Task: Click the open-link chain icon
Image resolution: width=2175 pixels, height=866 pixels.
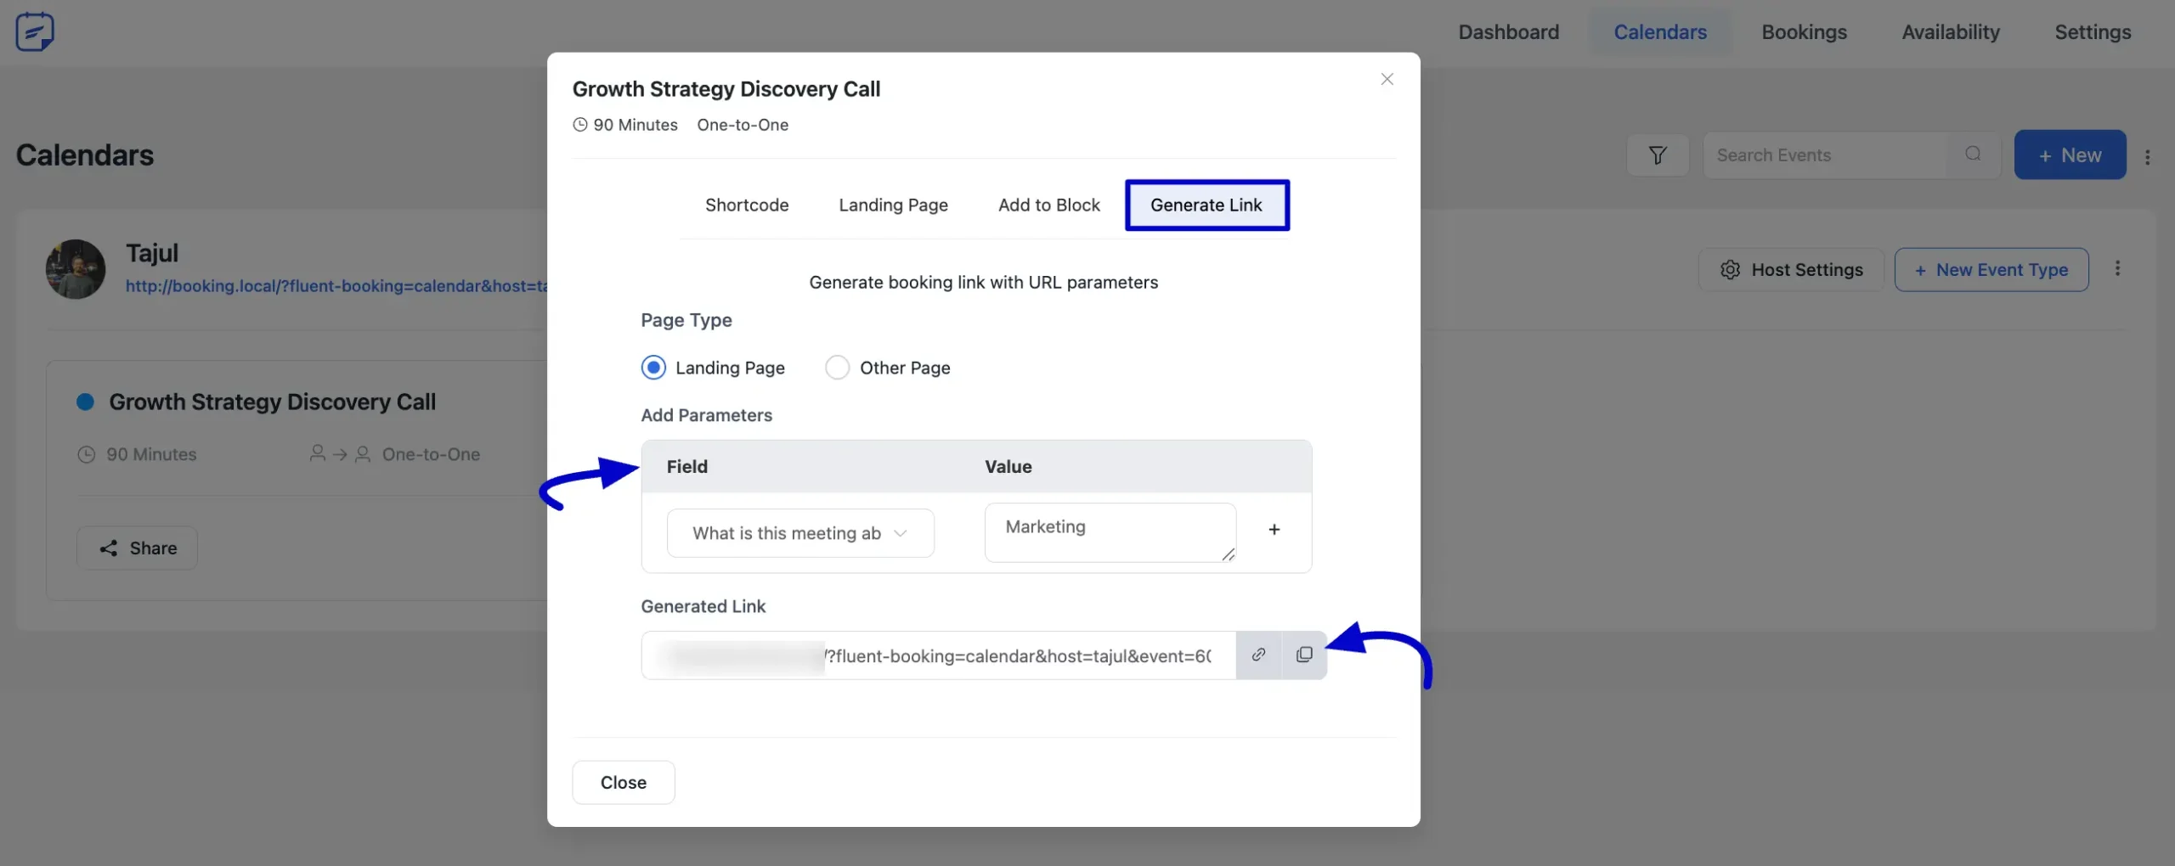Action: point(1258,655)
